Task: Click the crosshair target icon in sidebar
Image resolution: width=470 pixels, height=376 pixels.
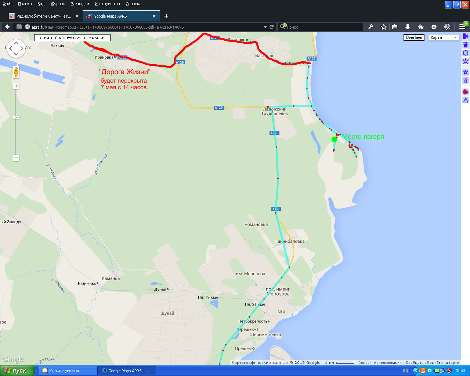Action: (x=466, y=53)
